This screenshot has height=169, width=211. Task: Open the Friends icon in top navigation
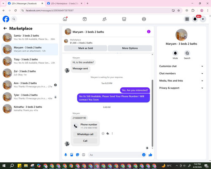[104, 19]
